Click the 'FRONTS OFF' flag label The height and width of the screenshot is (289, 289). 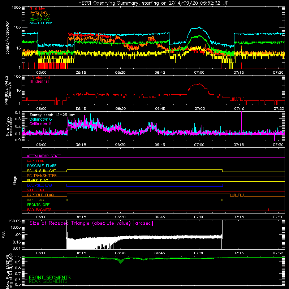point(38,204)
